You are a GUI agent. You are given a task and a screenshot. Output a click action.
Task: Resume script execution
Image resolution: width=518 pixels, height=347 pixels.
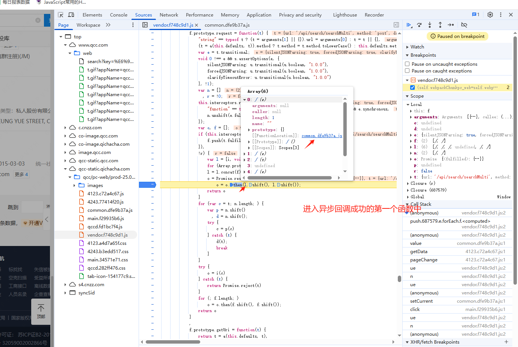(409, 25)
